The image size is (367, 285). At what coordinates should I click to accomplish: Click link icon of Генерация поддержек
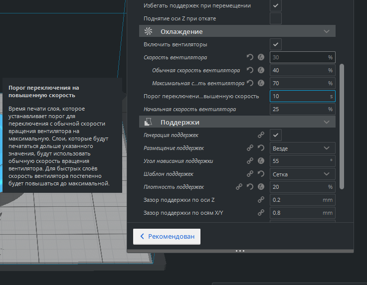tap(261, 135)
